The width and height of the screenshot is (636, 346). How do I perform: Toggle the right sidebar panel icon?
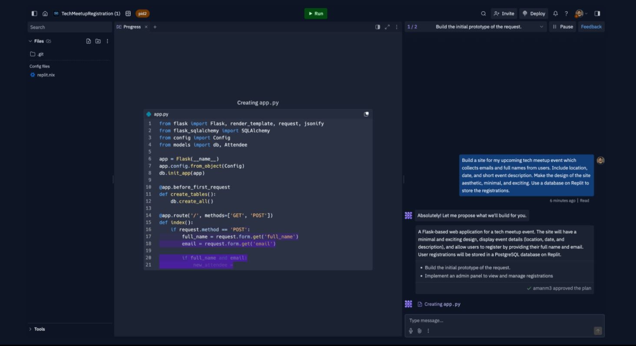tap(597, 13)
